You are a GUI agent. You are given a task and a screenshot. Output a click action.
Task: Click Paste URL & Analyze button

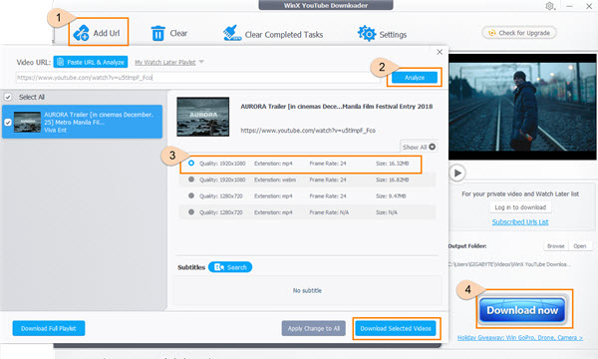click(91, 62)
